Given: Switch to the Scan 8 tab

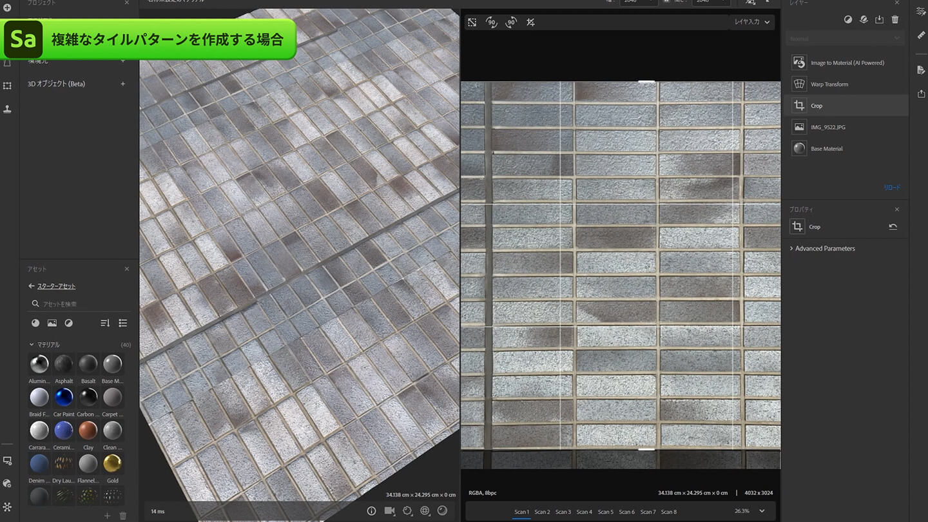Looking at the screenshot, I should pos(669,512).
